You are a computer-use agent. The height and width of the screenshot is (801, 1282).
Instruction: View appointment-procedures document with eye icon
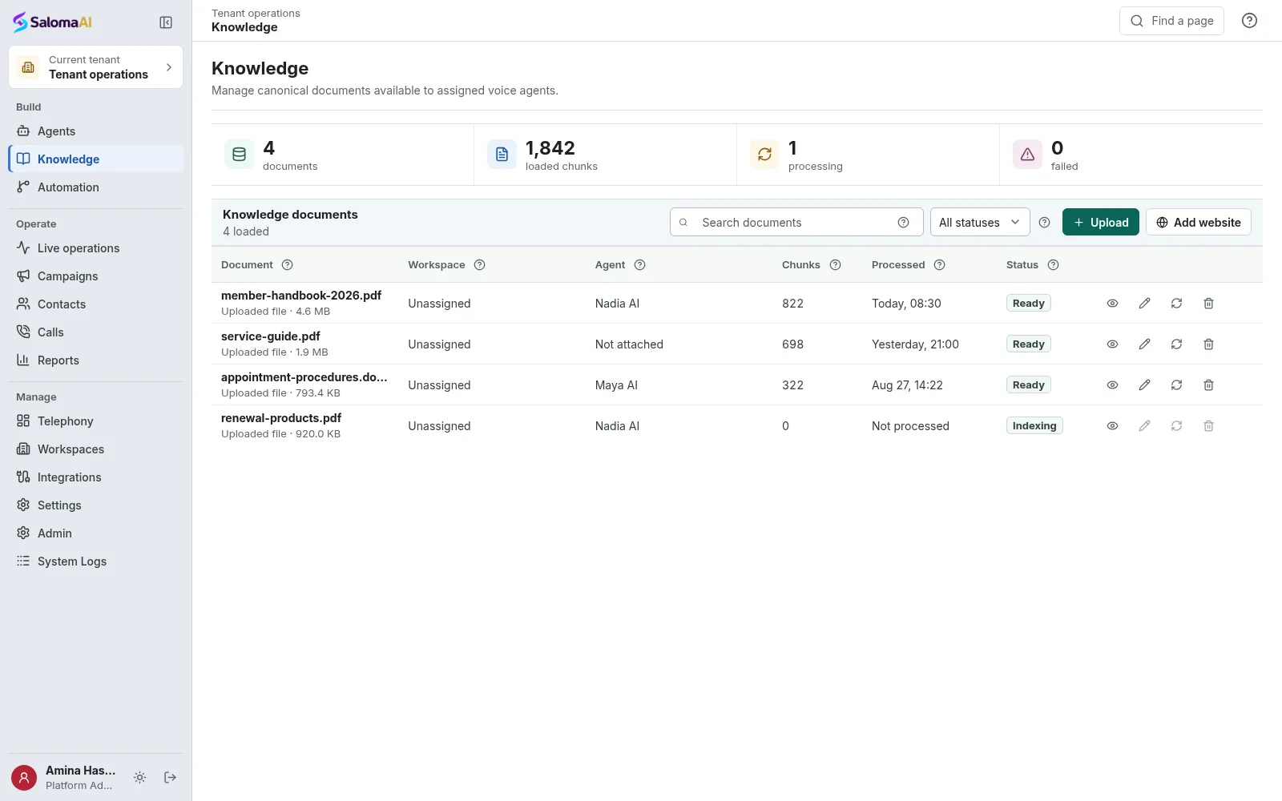pyautogui.click(x=1112, y=385)
